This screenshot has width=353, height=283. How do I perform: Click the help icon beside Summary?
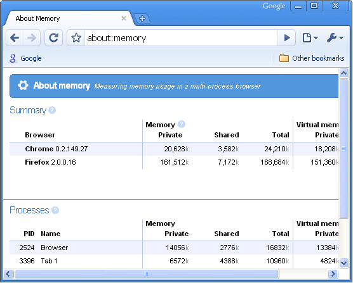point(52,110)
